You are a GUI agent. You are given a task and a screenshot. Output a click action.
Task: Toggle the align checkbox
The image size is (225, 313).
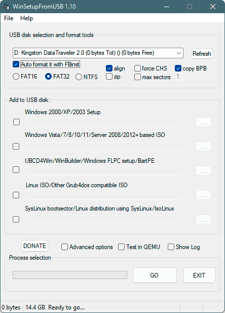(x=109, y=68)
